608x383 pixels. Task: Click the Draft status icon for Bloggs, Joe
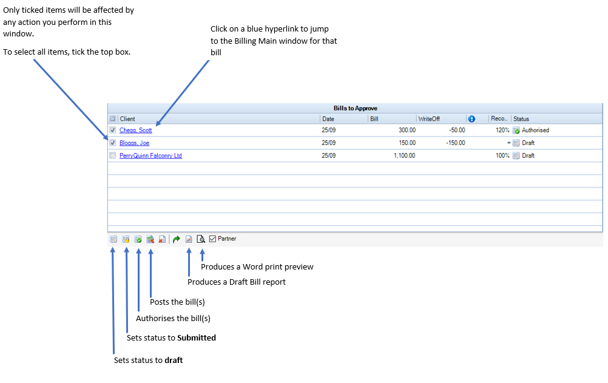[516, 143]
